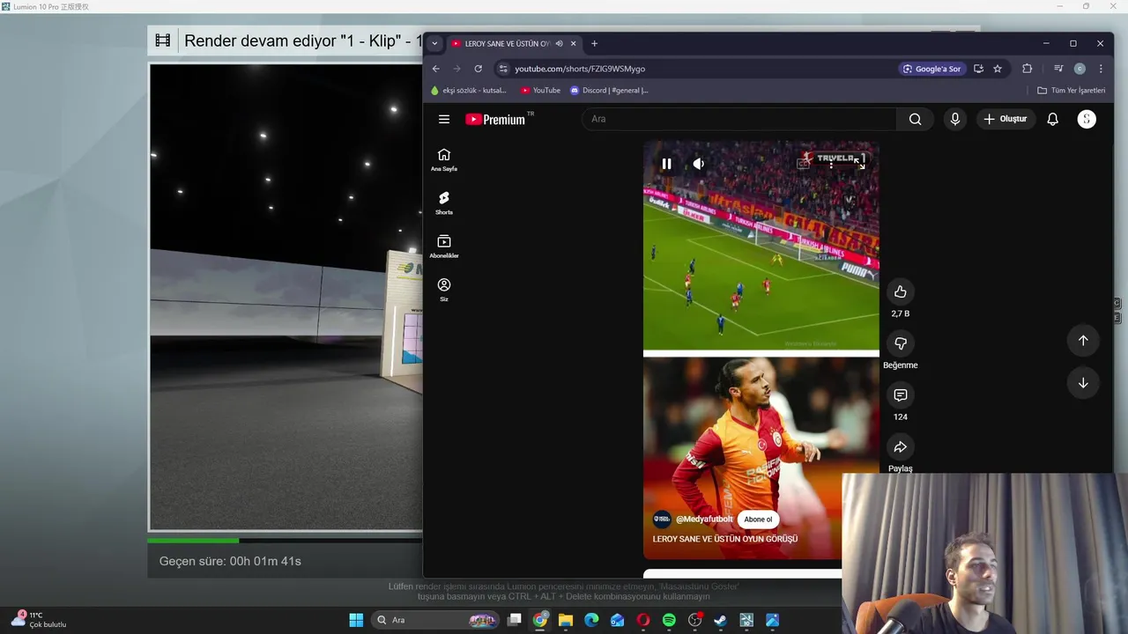Go to the previous short with up arrow
This screenshot has width=1128, height=634.
(1083, 340)
